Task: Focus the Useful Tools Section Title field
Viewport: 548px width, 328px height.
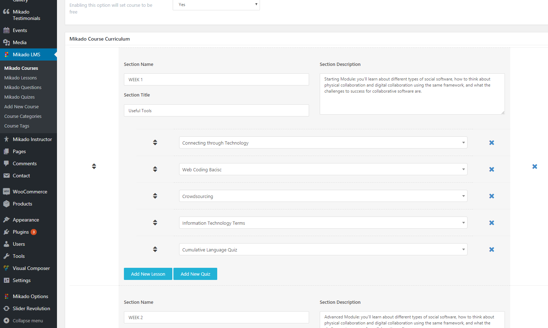Action: (x=216, y=110)
